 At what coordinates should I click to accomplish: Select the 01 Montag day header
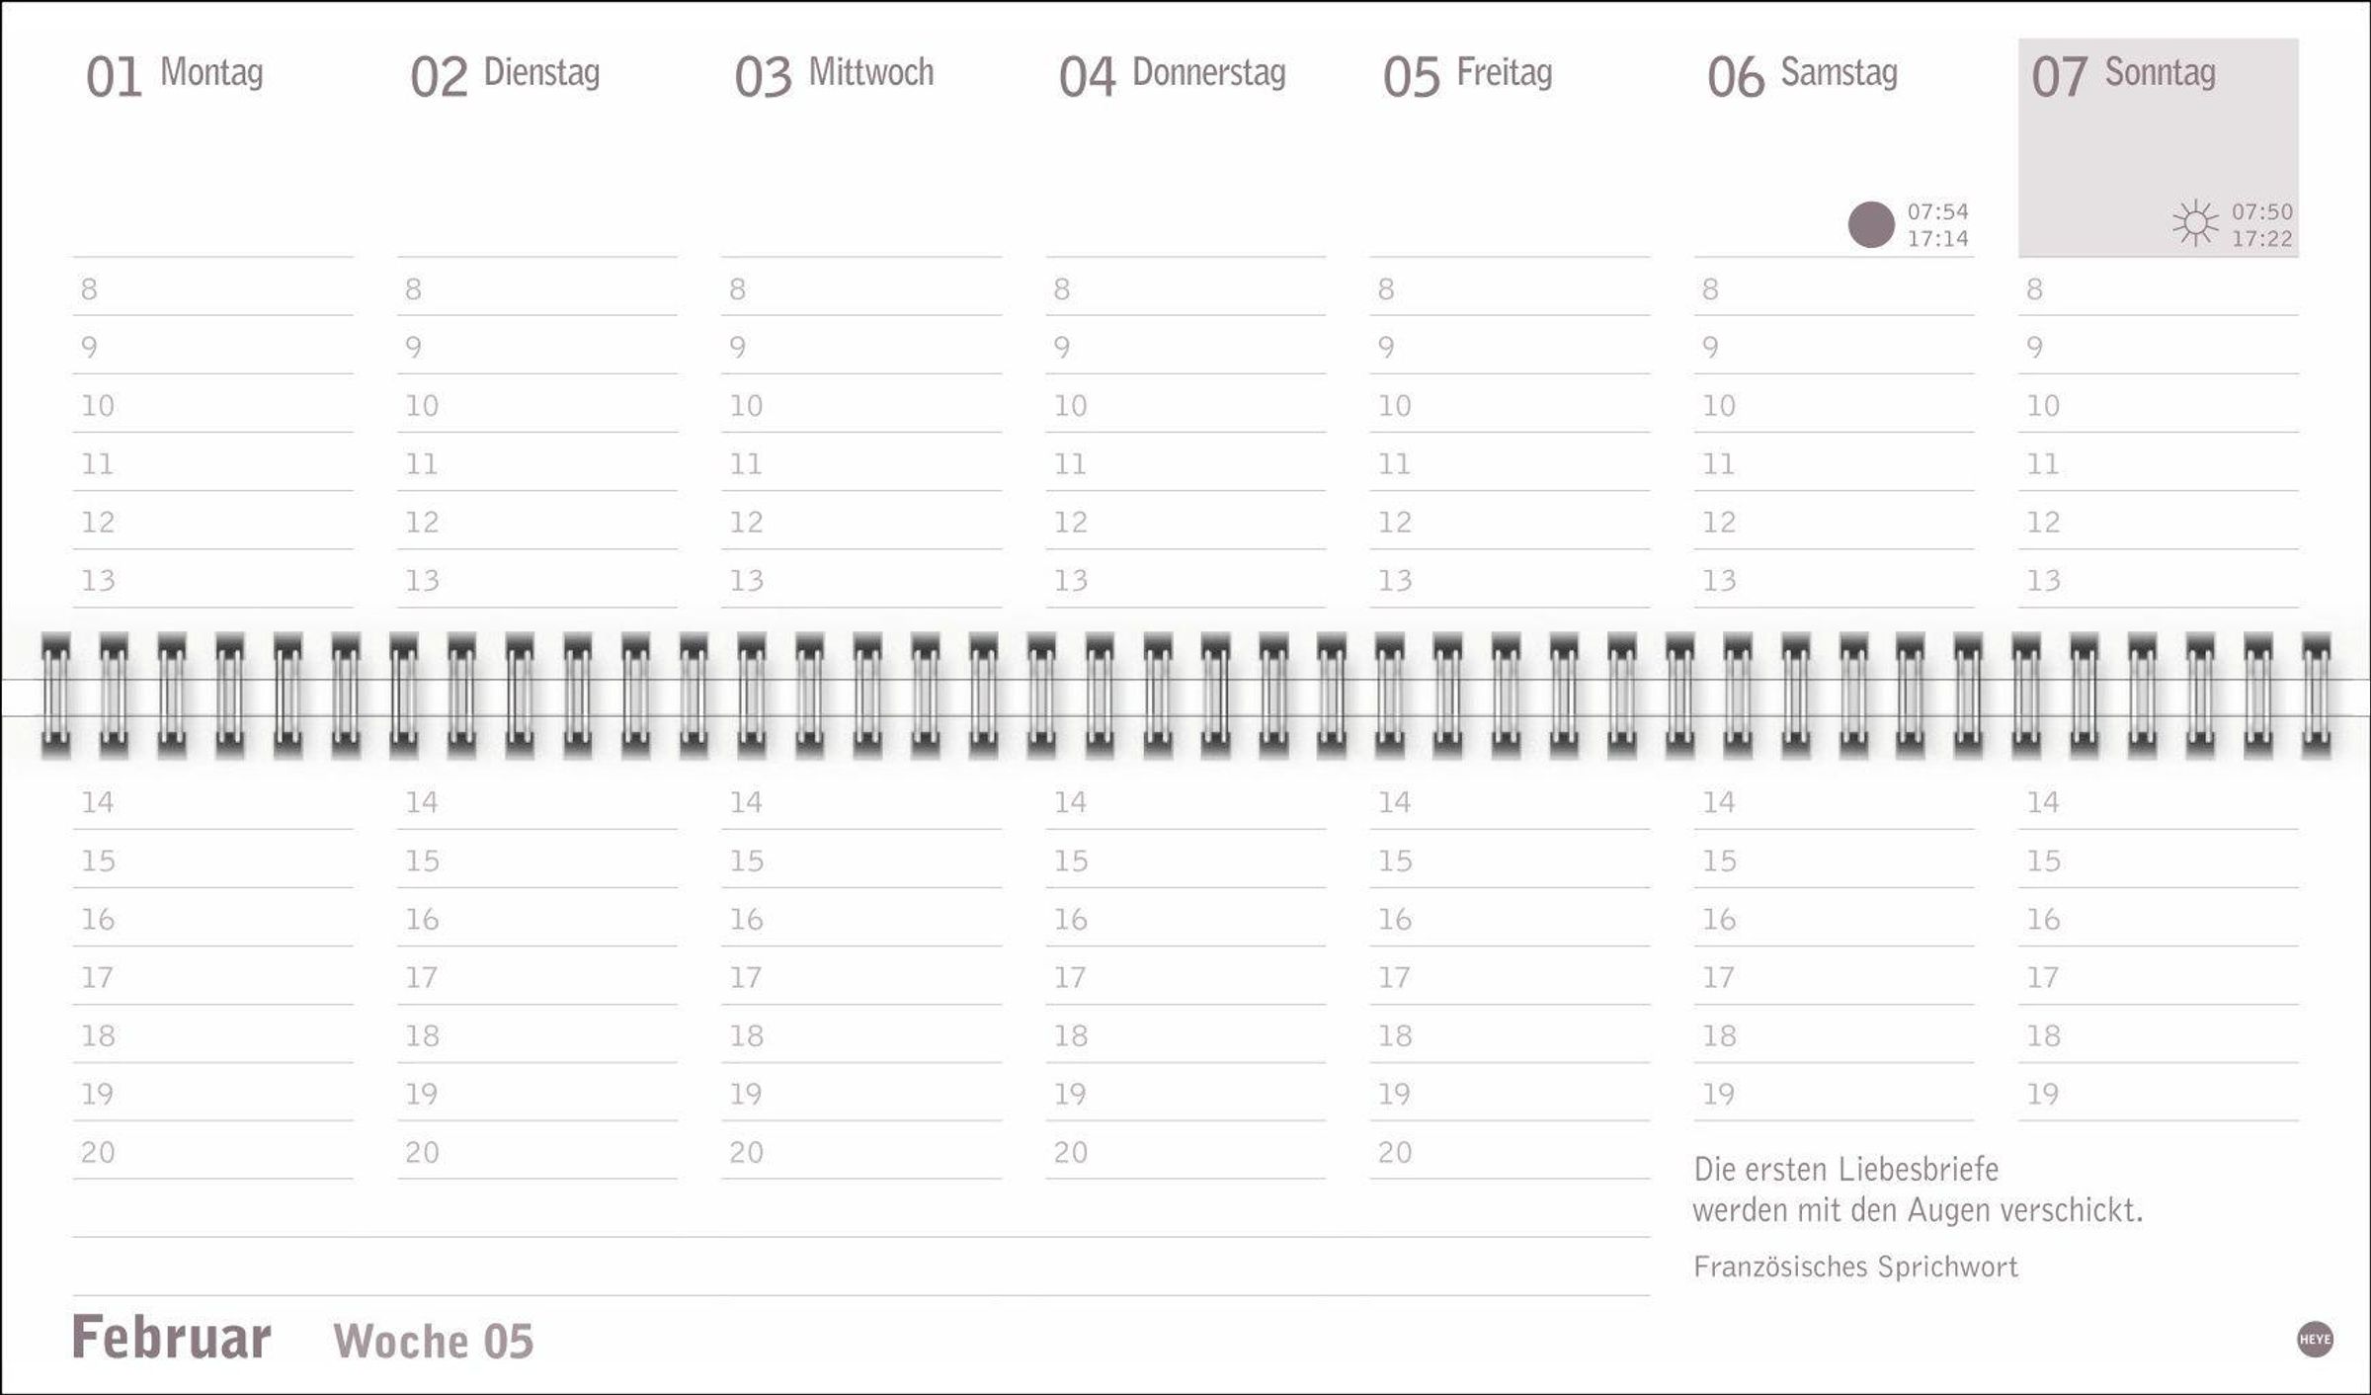(174, 75)
